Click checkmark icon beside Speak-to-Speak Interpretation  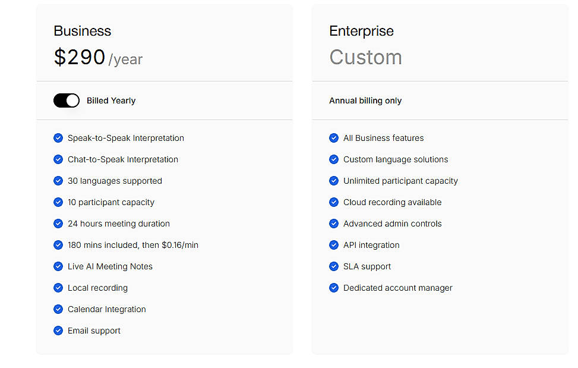58,138
